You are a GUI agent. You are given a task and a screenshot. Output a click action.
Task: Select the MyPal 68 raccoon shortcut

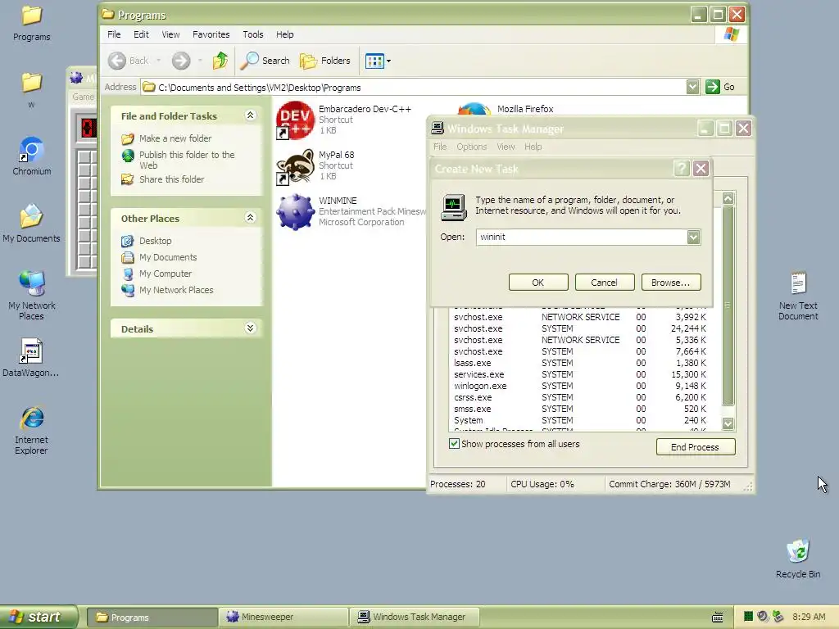point(295,165)
